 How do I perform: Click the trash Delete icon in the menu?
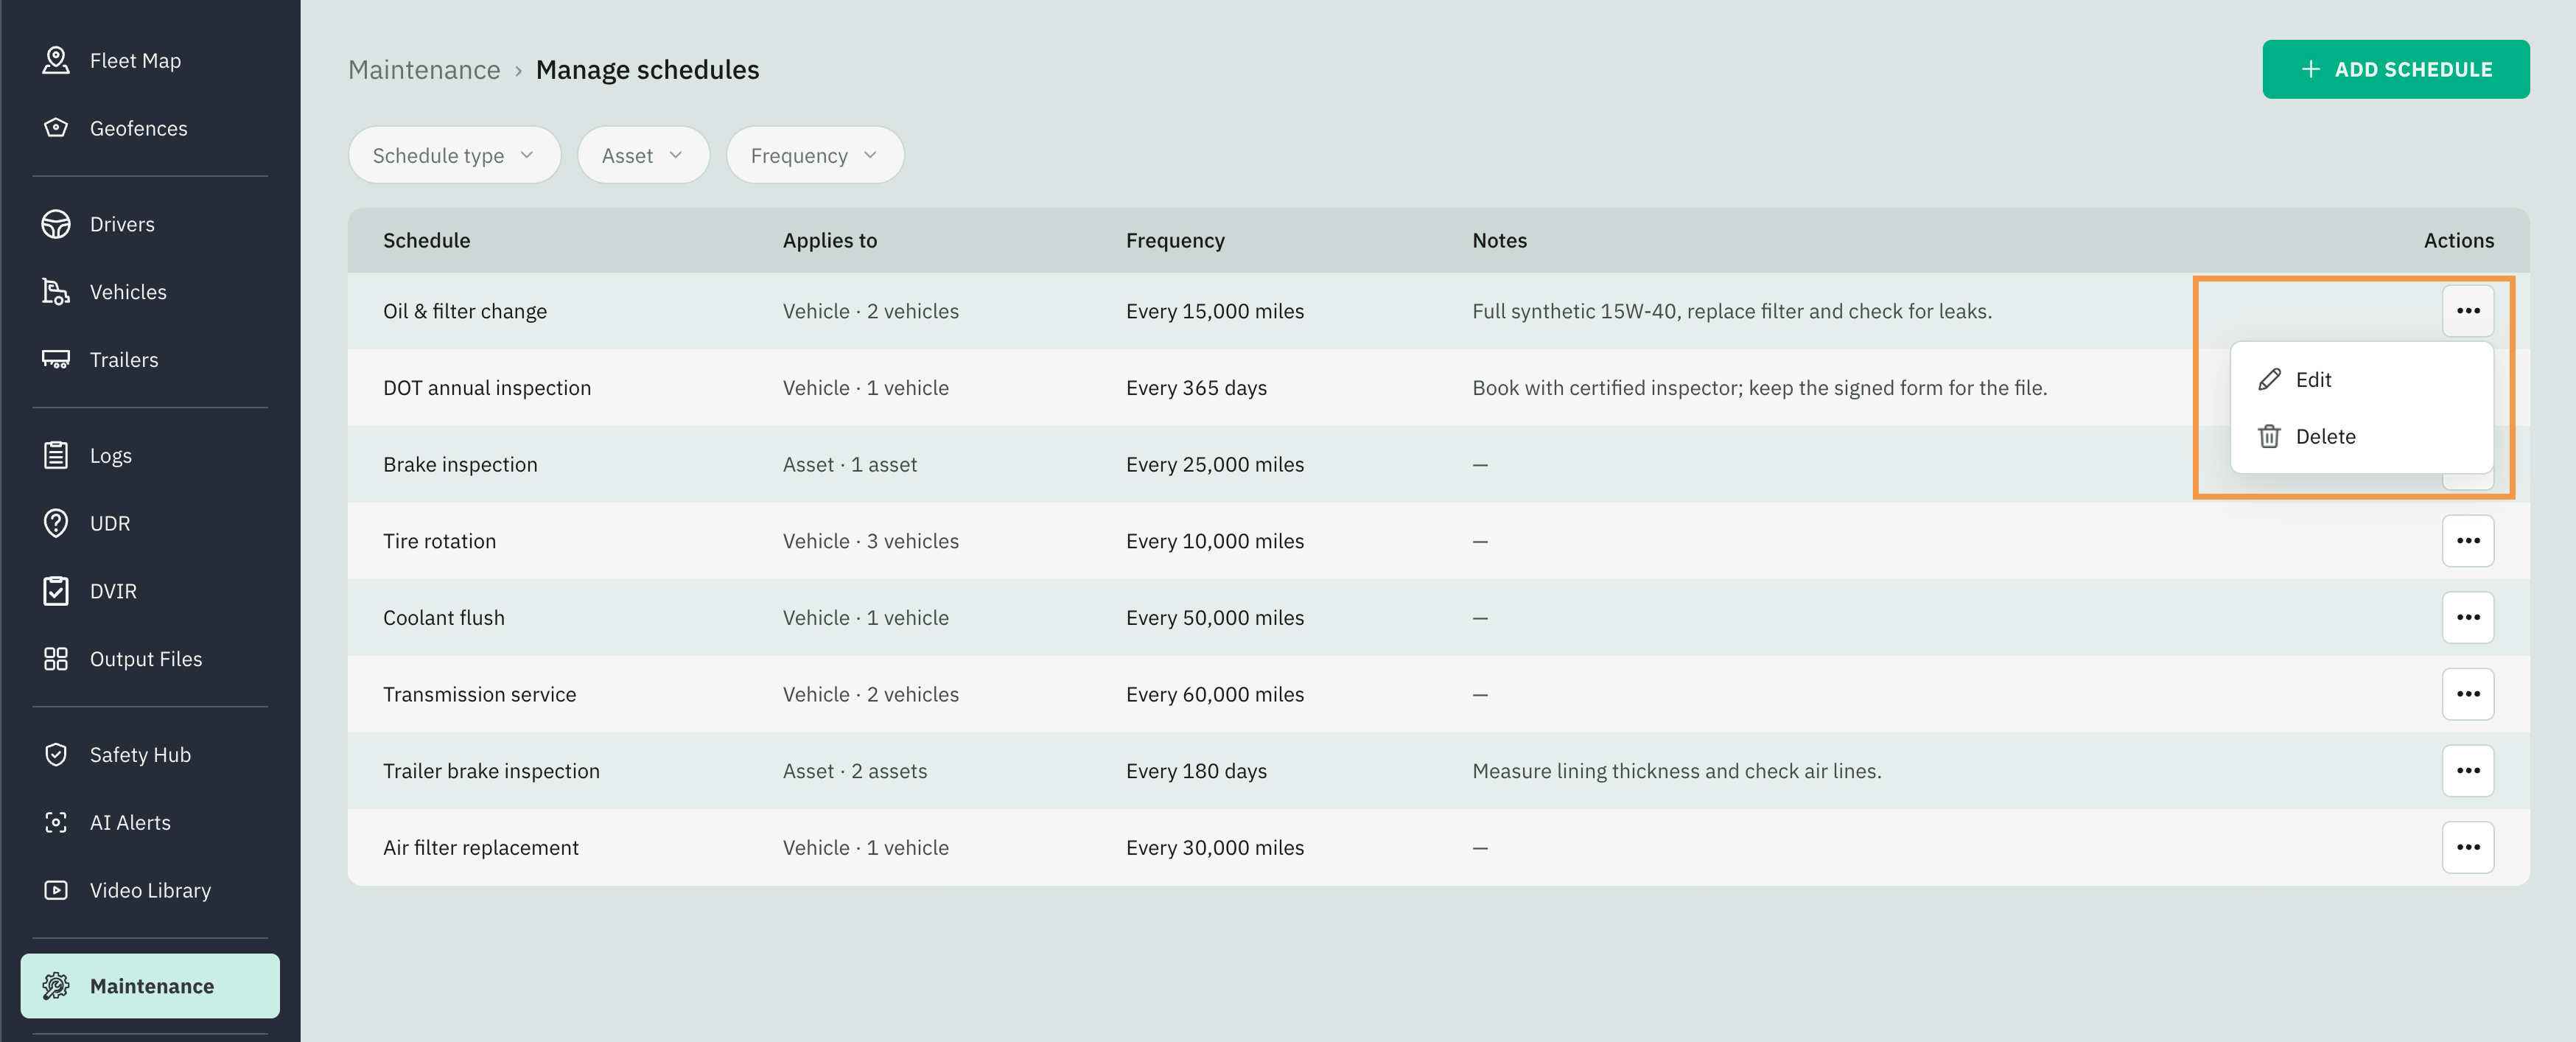coord(2269,436)
